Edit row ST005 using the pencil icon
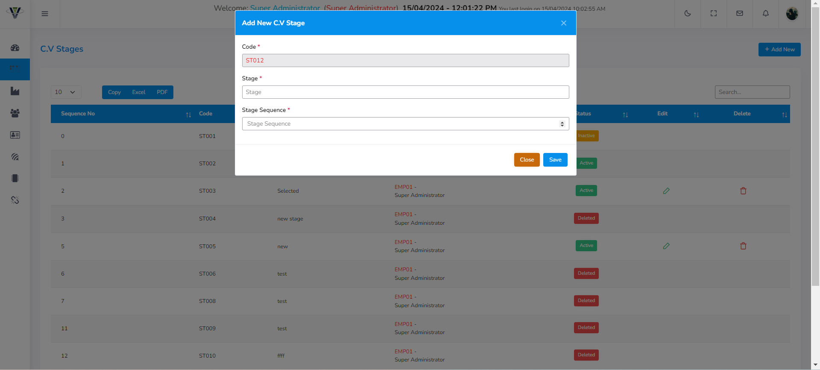Image resolution: width=820 pixels, height=370 pixels. (x=666, y=246)
